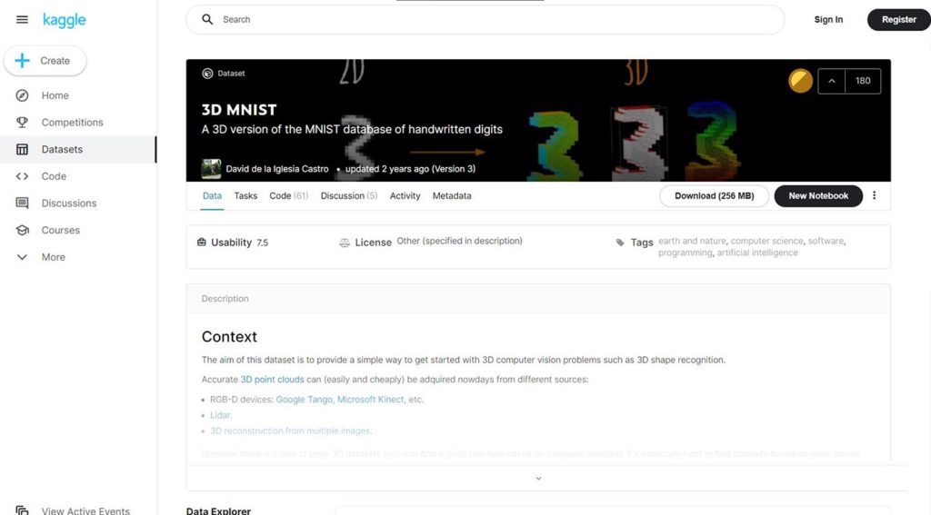The width and height of the screenshot is (931, 515).
Task: Click the Create button
Action: pos(45,61)
